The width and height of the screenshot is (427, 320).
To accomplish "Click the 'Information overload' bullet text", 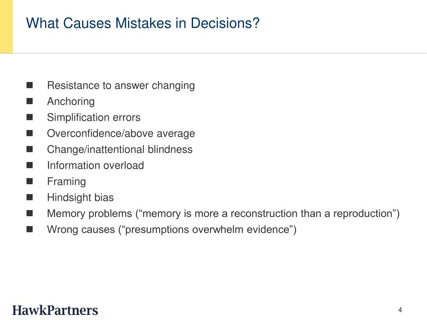I will click(95, 165).
